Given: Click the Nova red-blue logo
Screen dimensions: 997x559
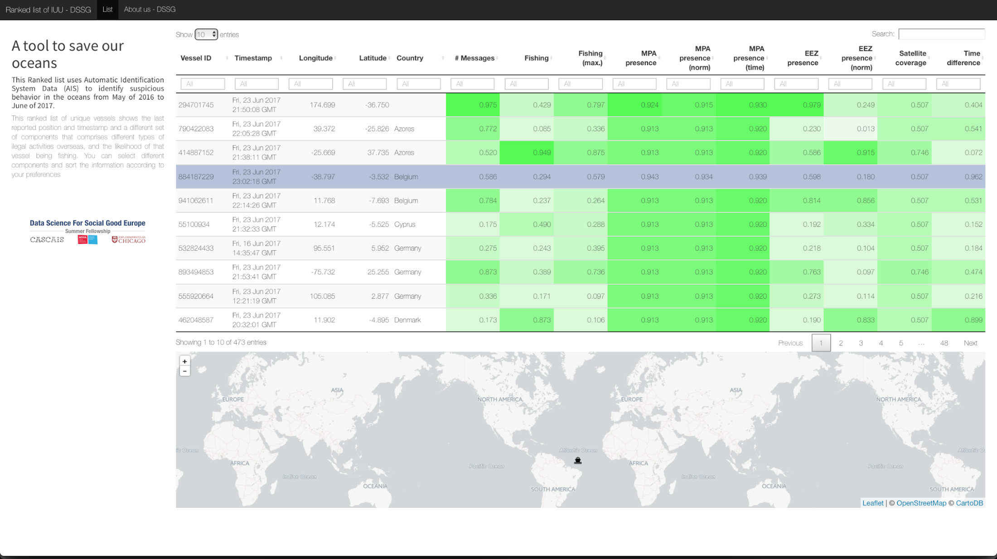Looking at the screenshot, I should tap(87, 239).
